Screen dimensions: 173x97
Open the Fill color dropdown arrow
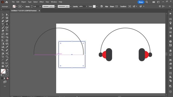pos(17,6)
